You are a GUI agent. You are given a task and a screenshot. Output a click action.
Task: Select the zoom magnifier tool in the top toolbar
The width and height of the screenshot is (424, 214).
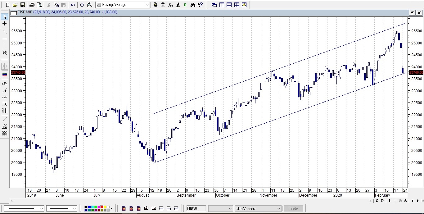(89, 5)
